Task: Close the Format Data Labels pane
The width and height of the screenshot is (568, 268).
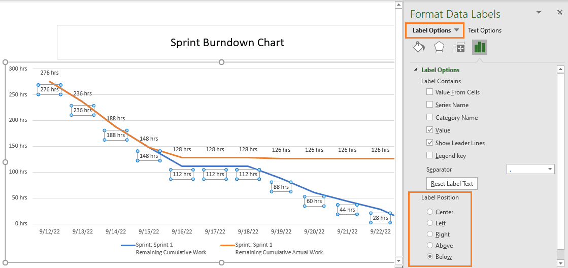Action: tap(559, 13)
